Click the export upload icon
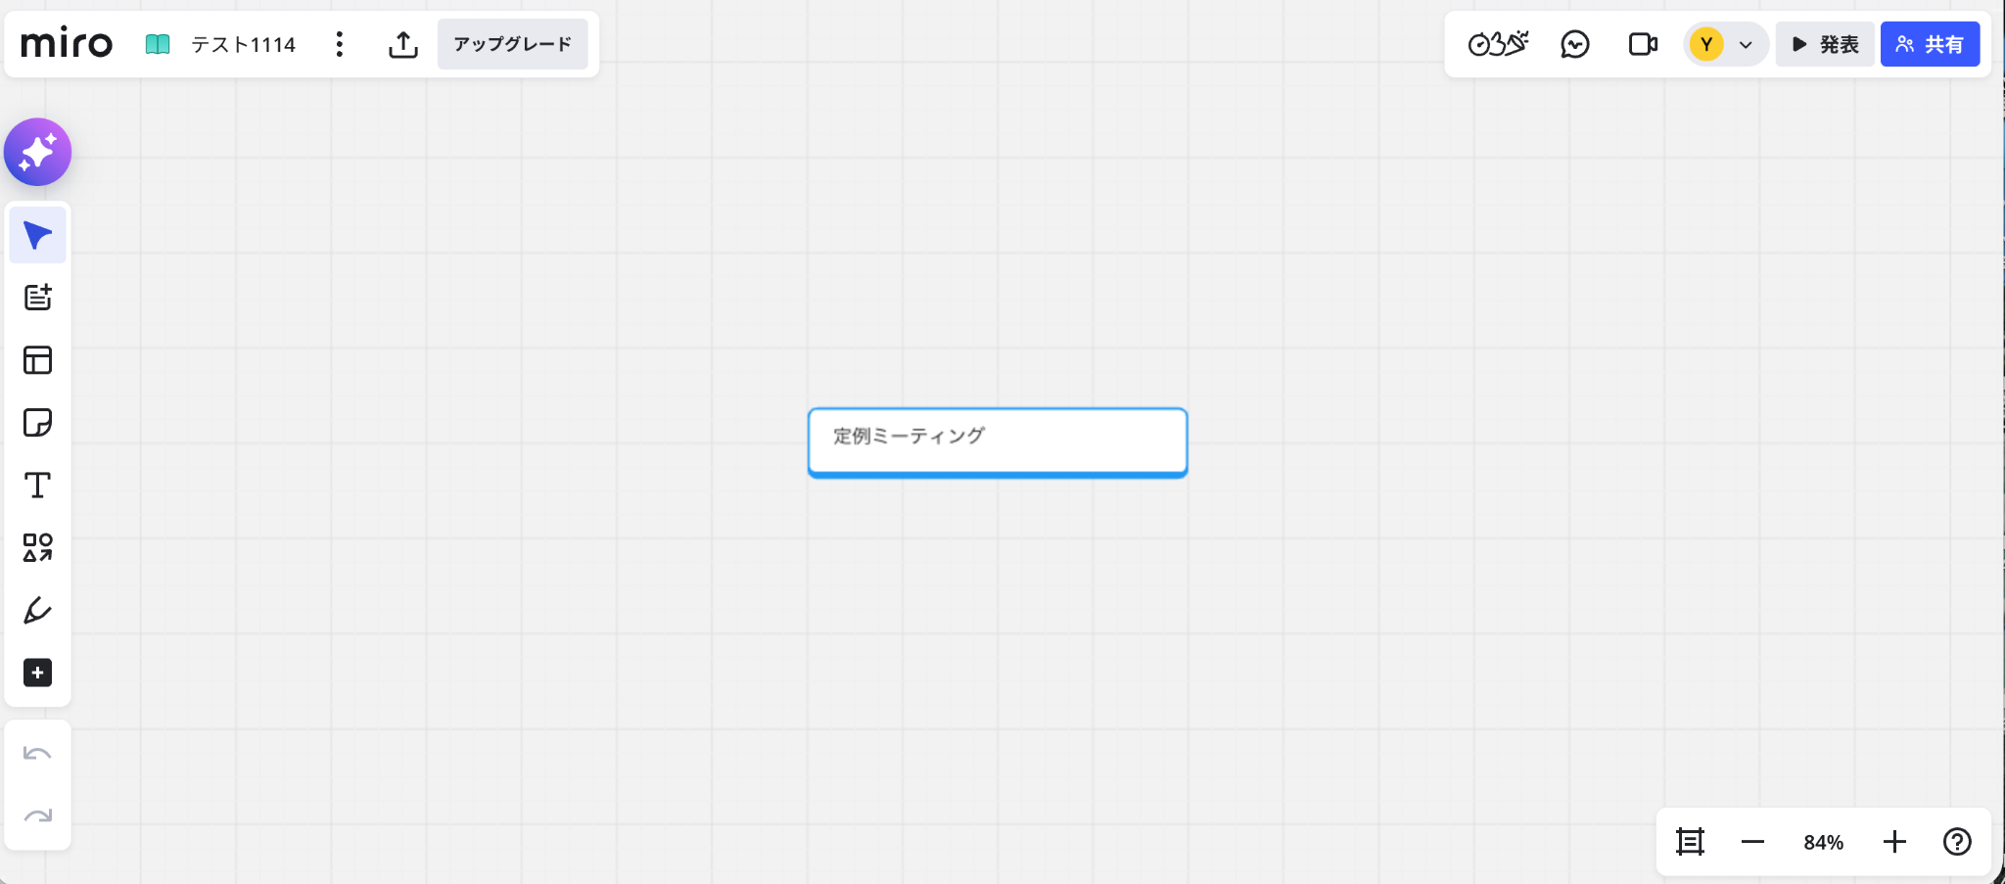 click(x=403, y=44)
